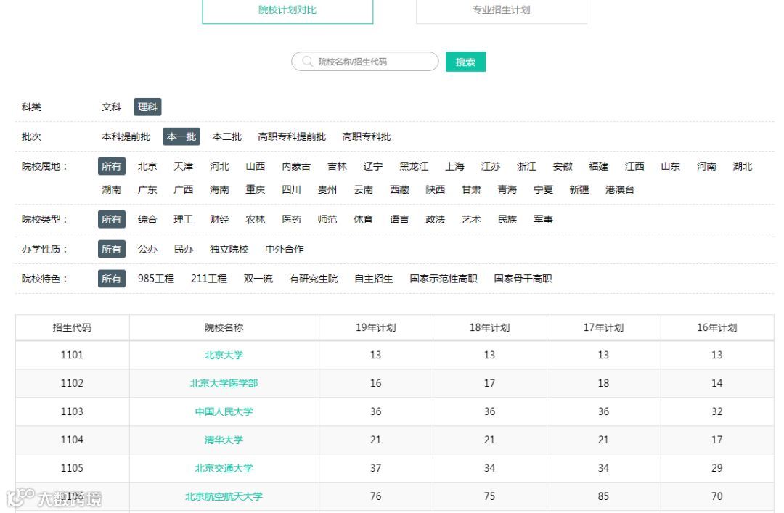Viewport: 784px width, 513px height.
Task: Filter by 民办 schools
Action: coord(184,249)
